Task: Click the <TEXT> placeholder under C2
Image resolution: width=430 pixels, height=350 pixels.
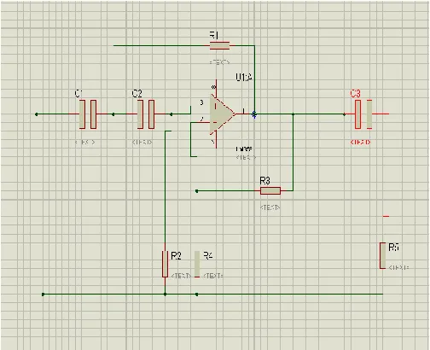Action: [142, 142]
